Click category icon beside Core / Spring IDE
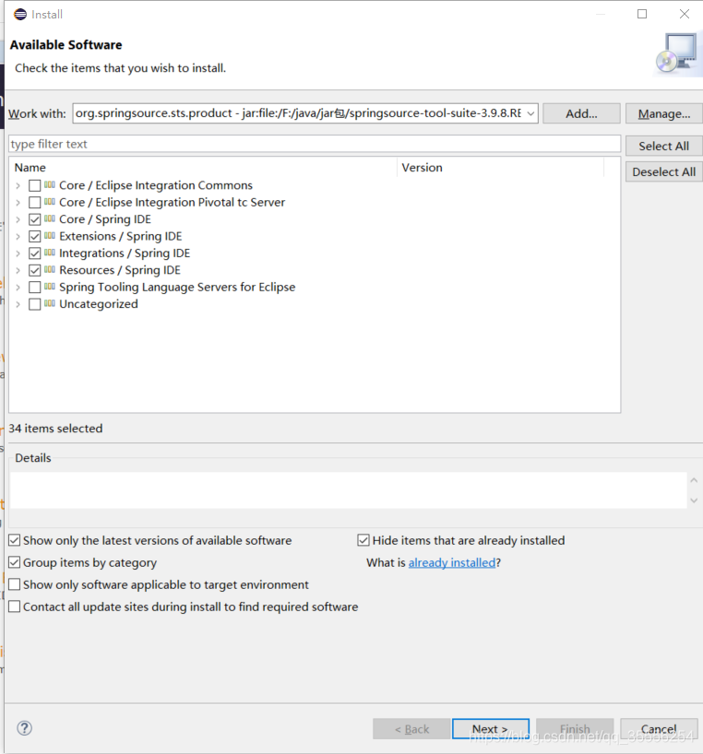The height and width of the screenshot is (754, 703). click(x=50, y=218)
